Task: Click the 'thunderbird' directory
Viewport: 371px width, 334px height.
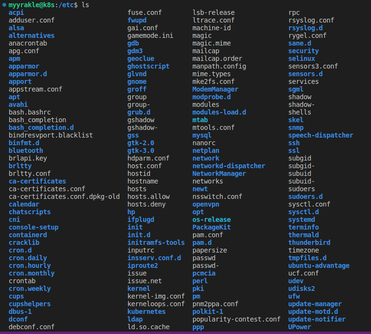Action: coord(309,242)
